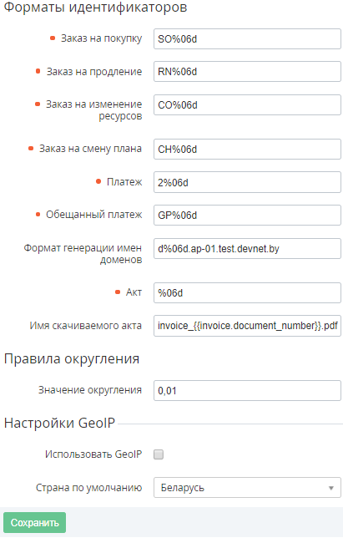The height and width of the screenshot is (538, 343).
Task: Click the Использовать GeoIP label
Action: tap(93, 454)
